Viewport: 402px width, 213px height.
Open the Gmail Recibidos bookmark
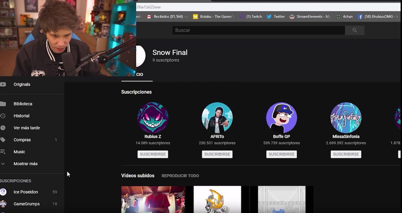(167, 16)
